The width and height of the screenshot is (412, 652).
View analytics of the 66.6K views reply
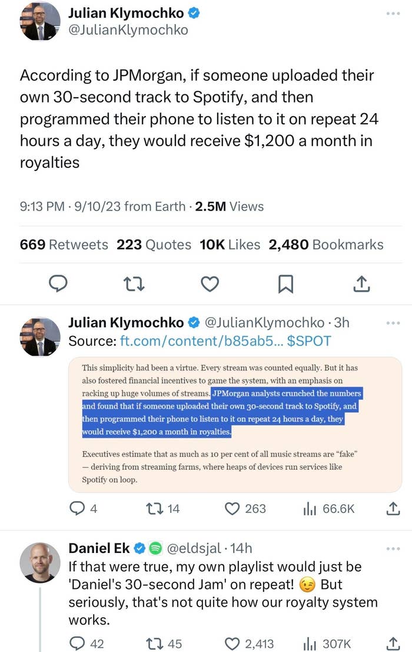pyautogui.click(x=328, y=509)
